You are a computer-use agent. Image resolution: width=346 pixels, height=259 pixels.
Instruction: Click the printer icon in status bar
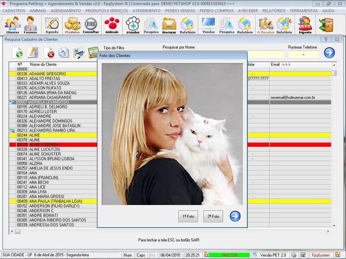(x=294, y=255)
